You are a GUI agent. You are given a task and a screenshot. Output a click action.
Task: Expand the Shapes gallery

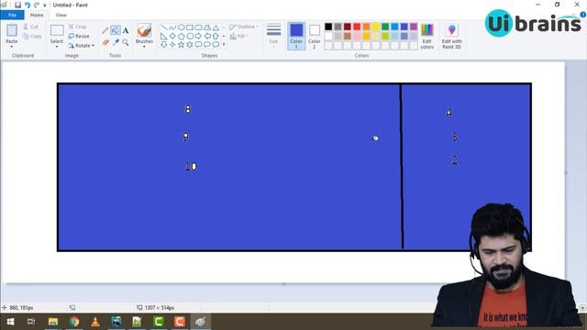(x=224, y=45)
